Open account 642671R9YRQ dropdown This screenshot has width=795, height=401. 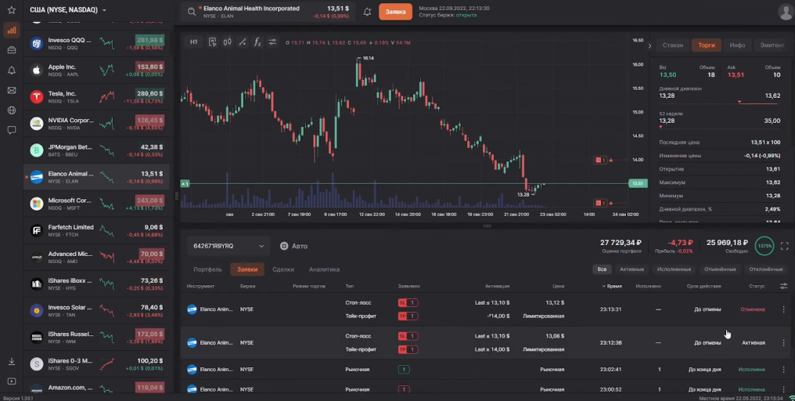[228, 246]
